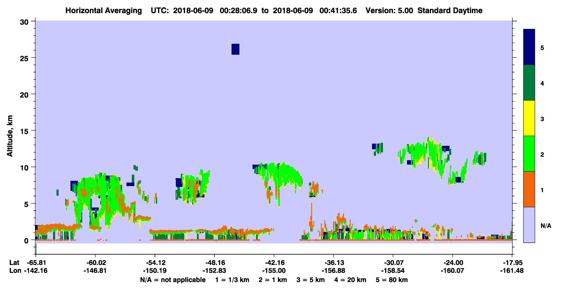Image resolution: width=569 pixels, height=292 pixels.
Task: Click latitude value -17.95
Action: click(x=512, y=263)
